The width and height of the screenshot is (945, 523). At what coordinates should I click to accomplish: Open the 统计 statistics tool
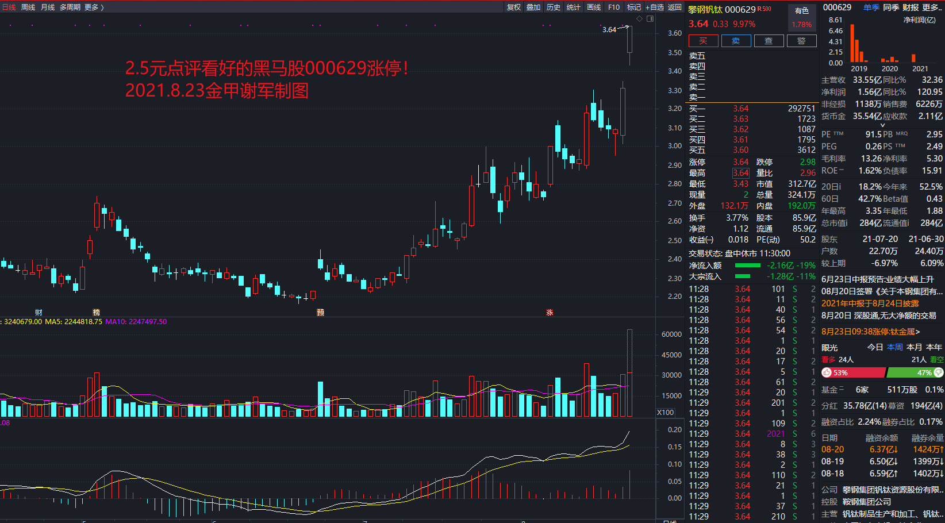(x=574, y=7)
